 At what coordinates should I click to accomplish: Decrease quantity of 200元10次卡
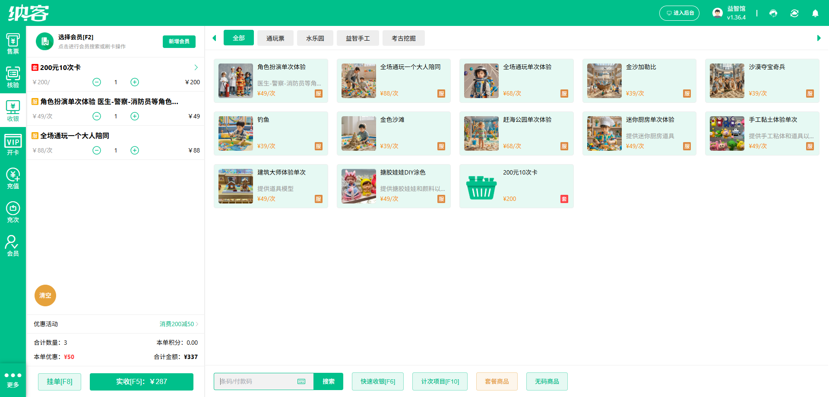[97, 82]
